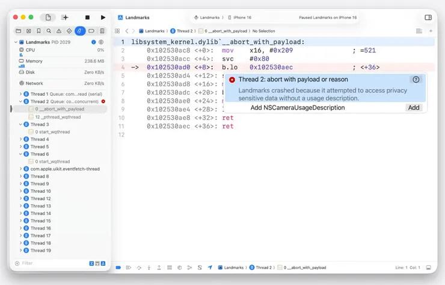Collapse Thread 3 disclosure arrow
The height and width of the screenshot is (285, 445).
click(x=20, y=124)
